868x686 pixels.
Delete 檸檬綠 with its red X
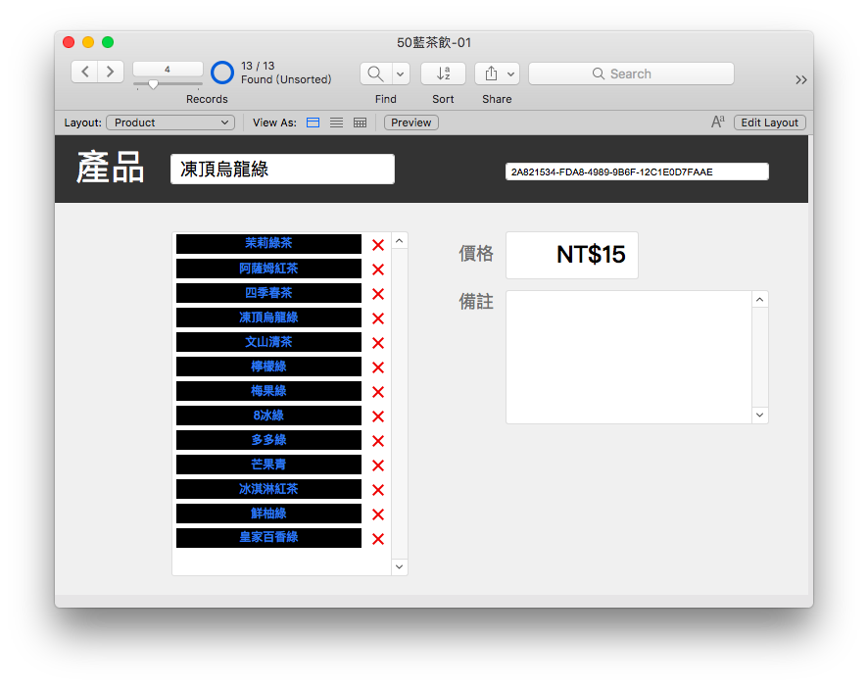(x=378, y=367)
